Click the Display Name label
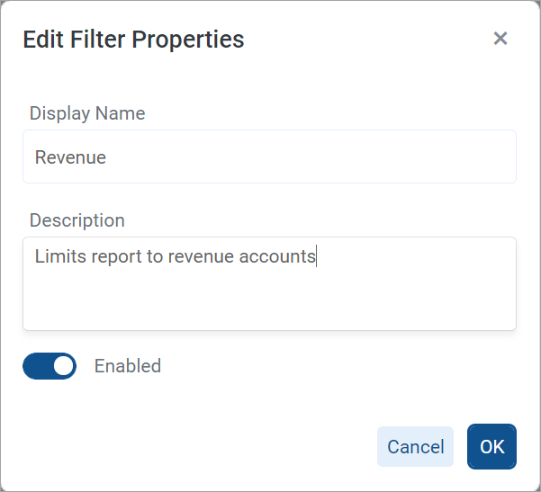 87,113
